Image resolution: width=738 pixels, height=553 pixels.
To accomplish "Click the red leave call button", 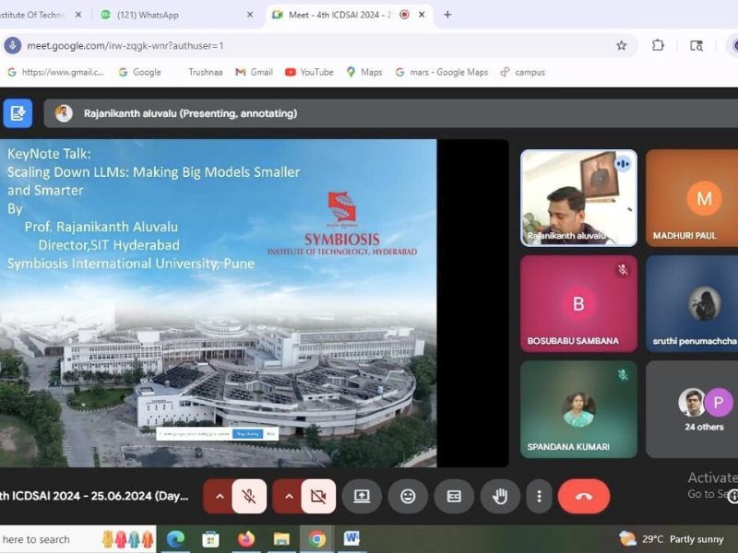I will click(x=583, y=497).
